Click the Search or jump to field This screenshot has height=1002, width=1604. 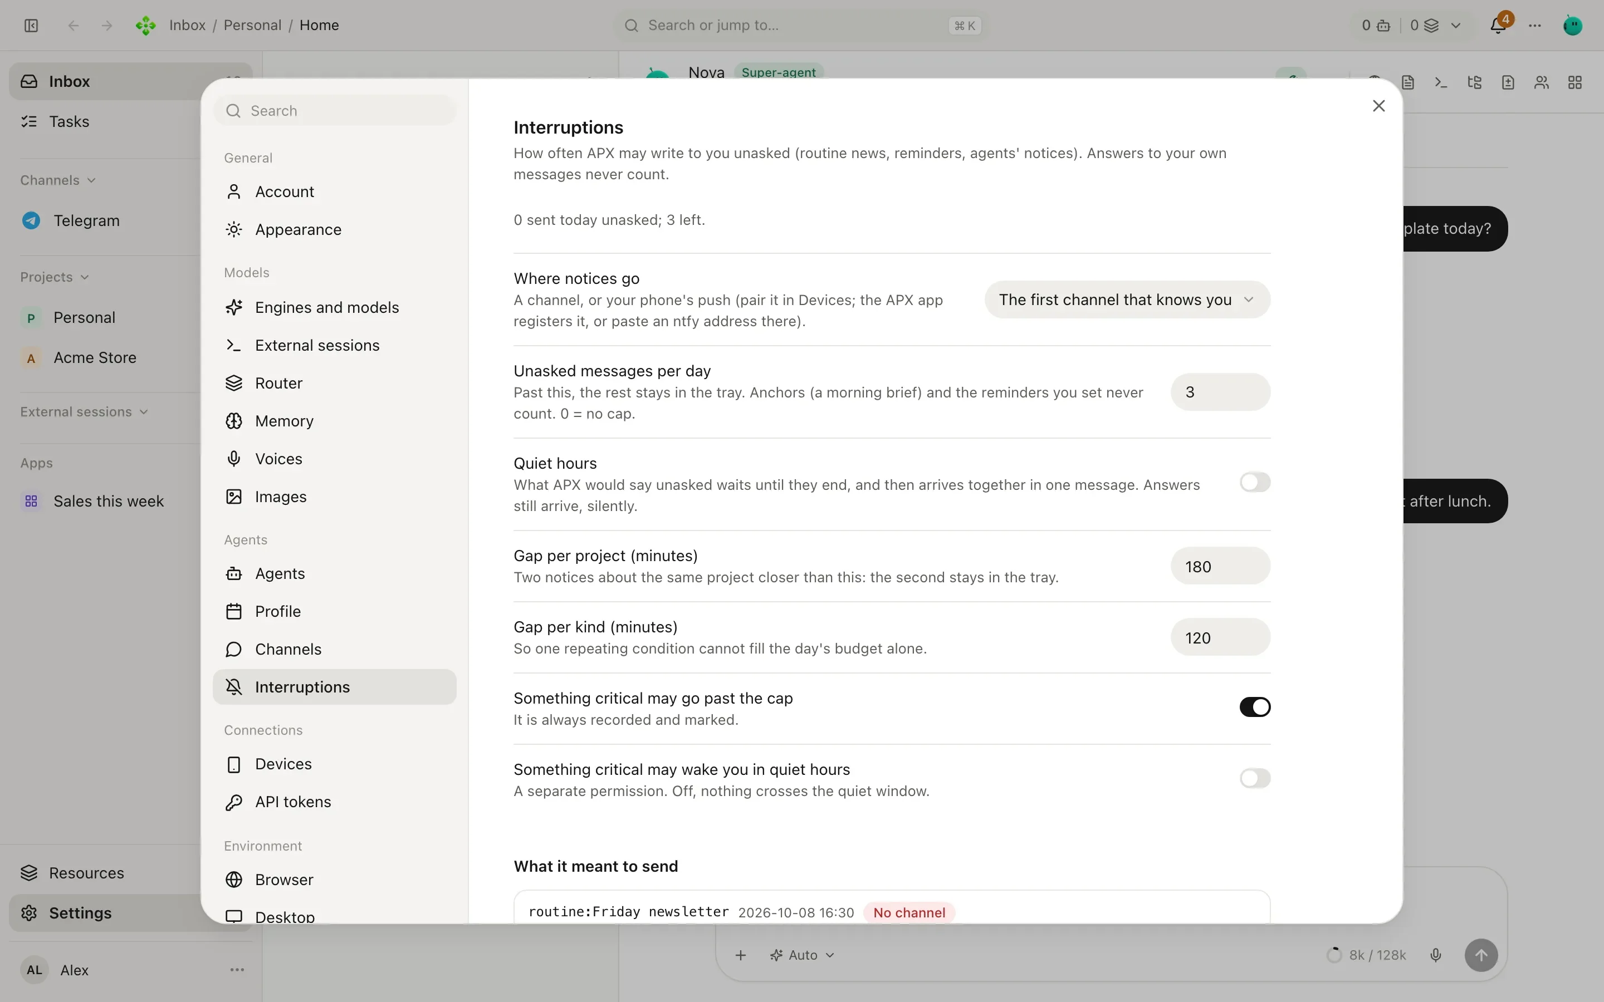coord(801,25)
